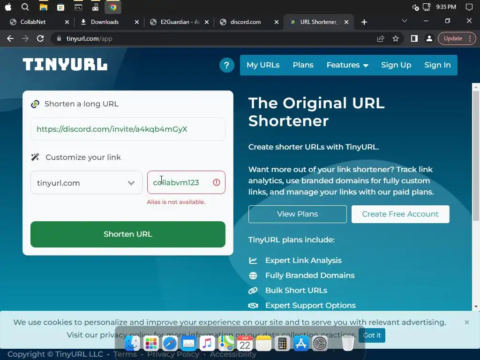Open the search magnifier in top bar
This screenshot has width=480, height=360.
(25, 7)
